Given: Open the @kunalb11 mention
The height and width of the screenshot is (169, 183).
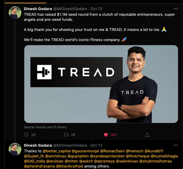Looking at the screenshot, I should coord(154,151).
